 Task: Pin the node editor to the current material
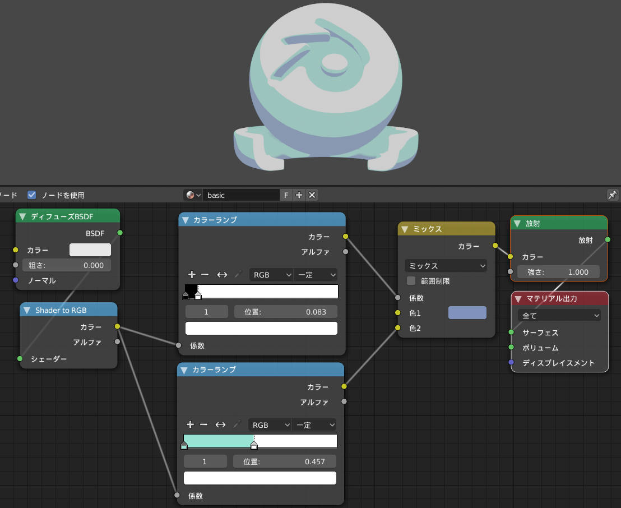pyautogui.click(x=612, y=195)
